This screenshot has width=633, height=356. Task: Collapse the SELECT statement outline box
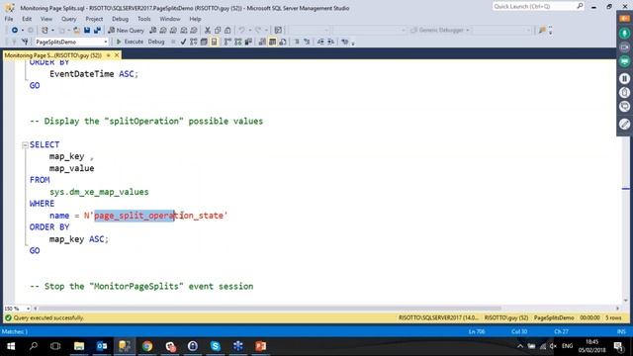[25, 145]
